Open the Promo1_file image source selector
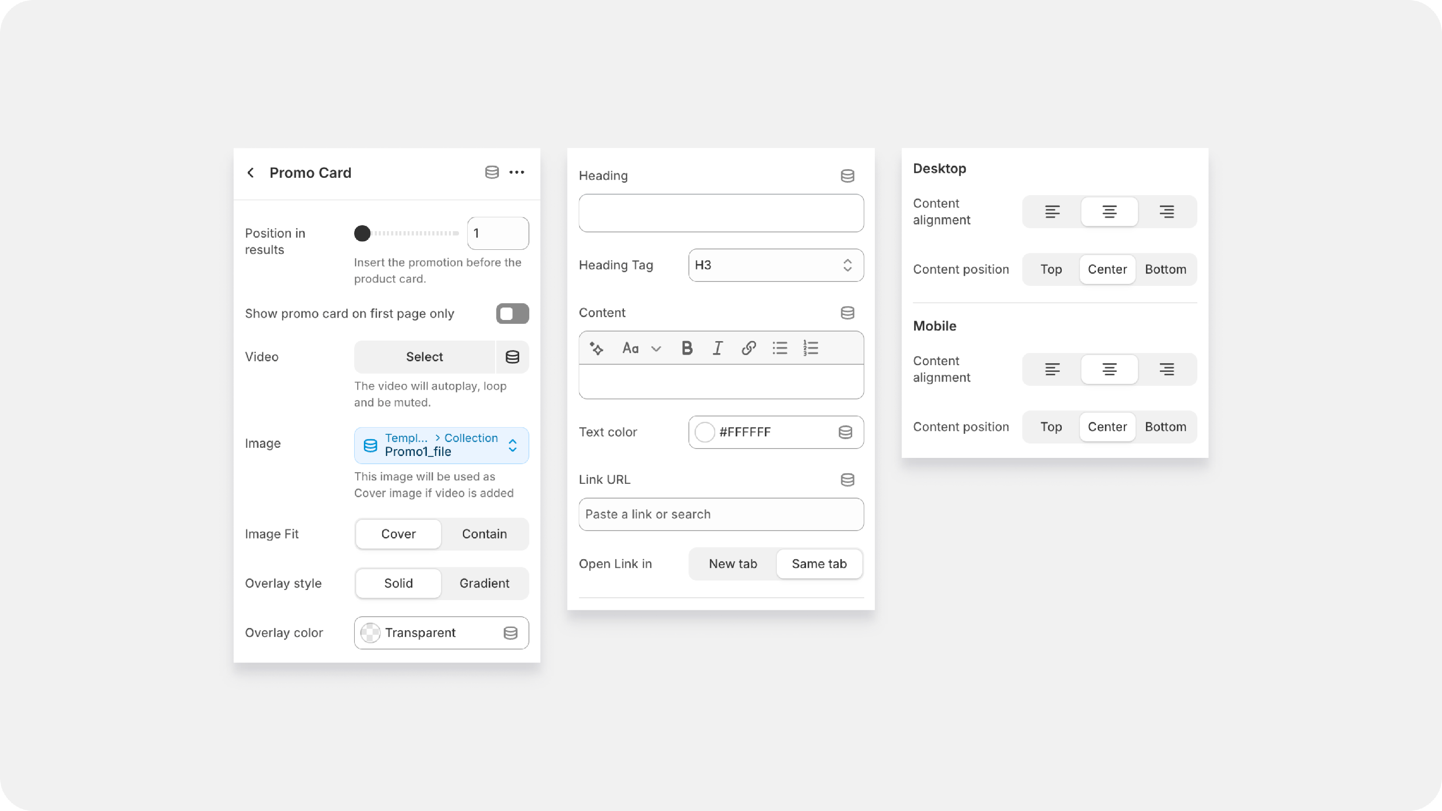Screen dimensions: 1442x811 coord(441,445)
